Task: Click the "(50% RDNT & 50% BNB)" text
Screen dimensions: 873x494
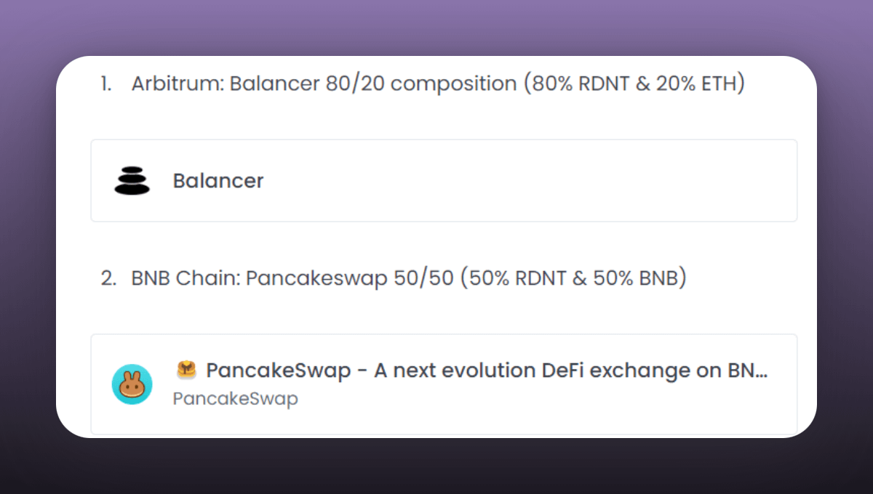Action: point(573,278)
